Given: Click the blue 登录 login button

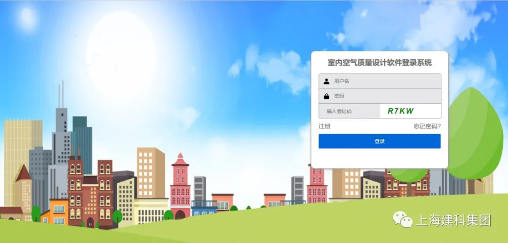Looking at the screenshot, I should [x=380, y=141].
